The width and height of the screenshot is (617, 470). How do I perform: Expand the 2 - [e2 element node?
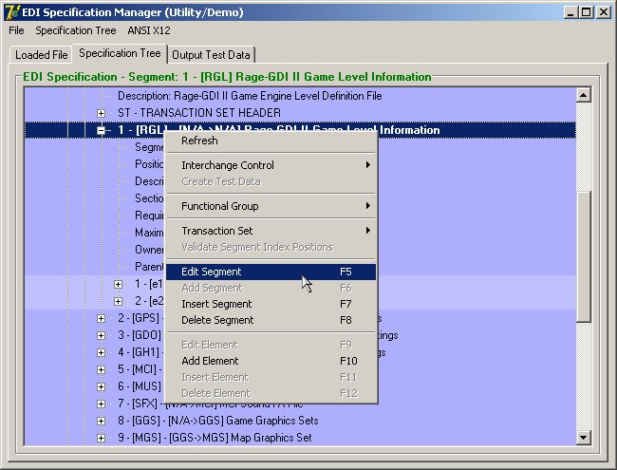[x=118, y=301]
